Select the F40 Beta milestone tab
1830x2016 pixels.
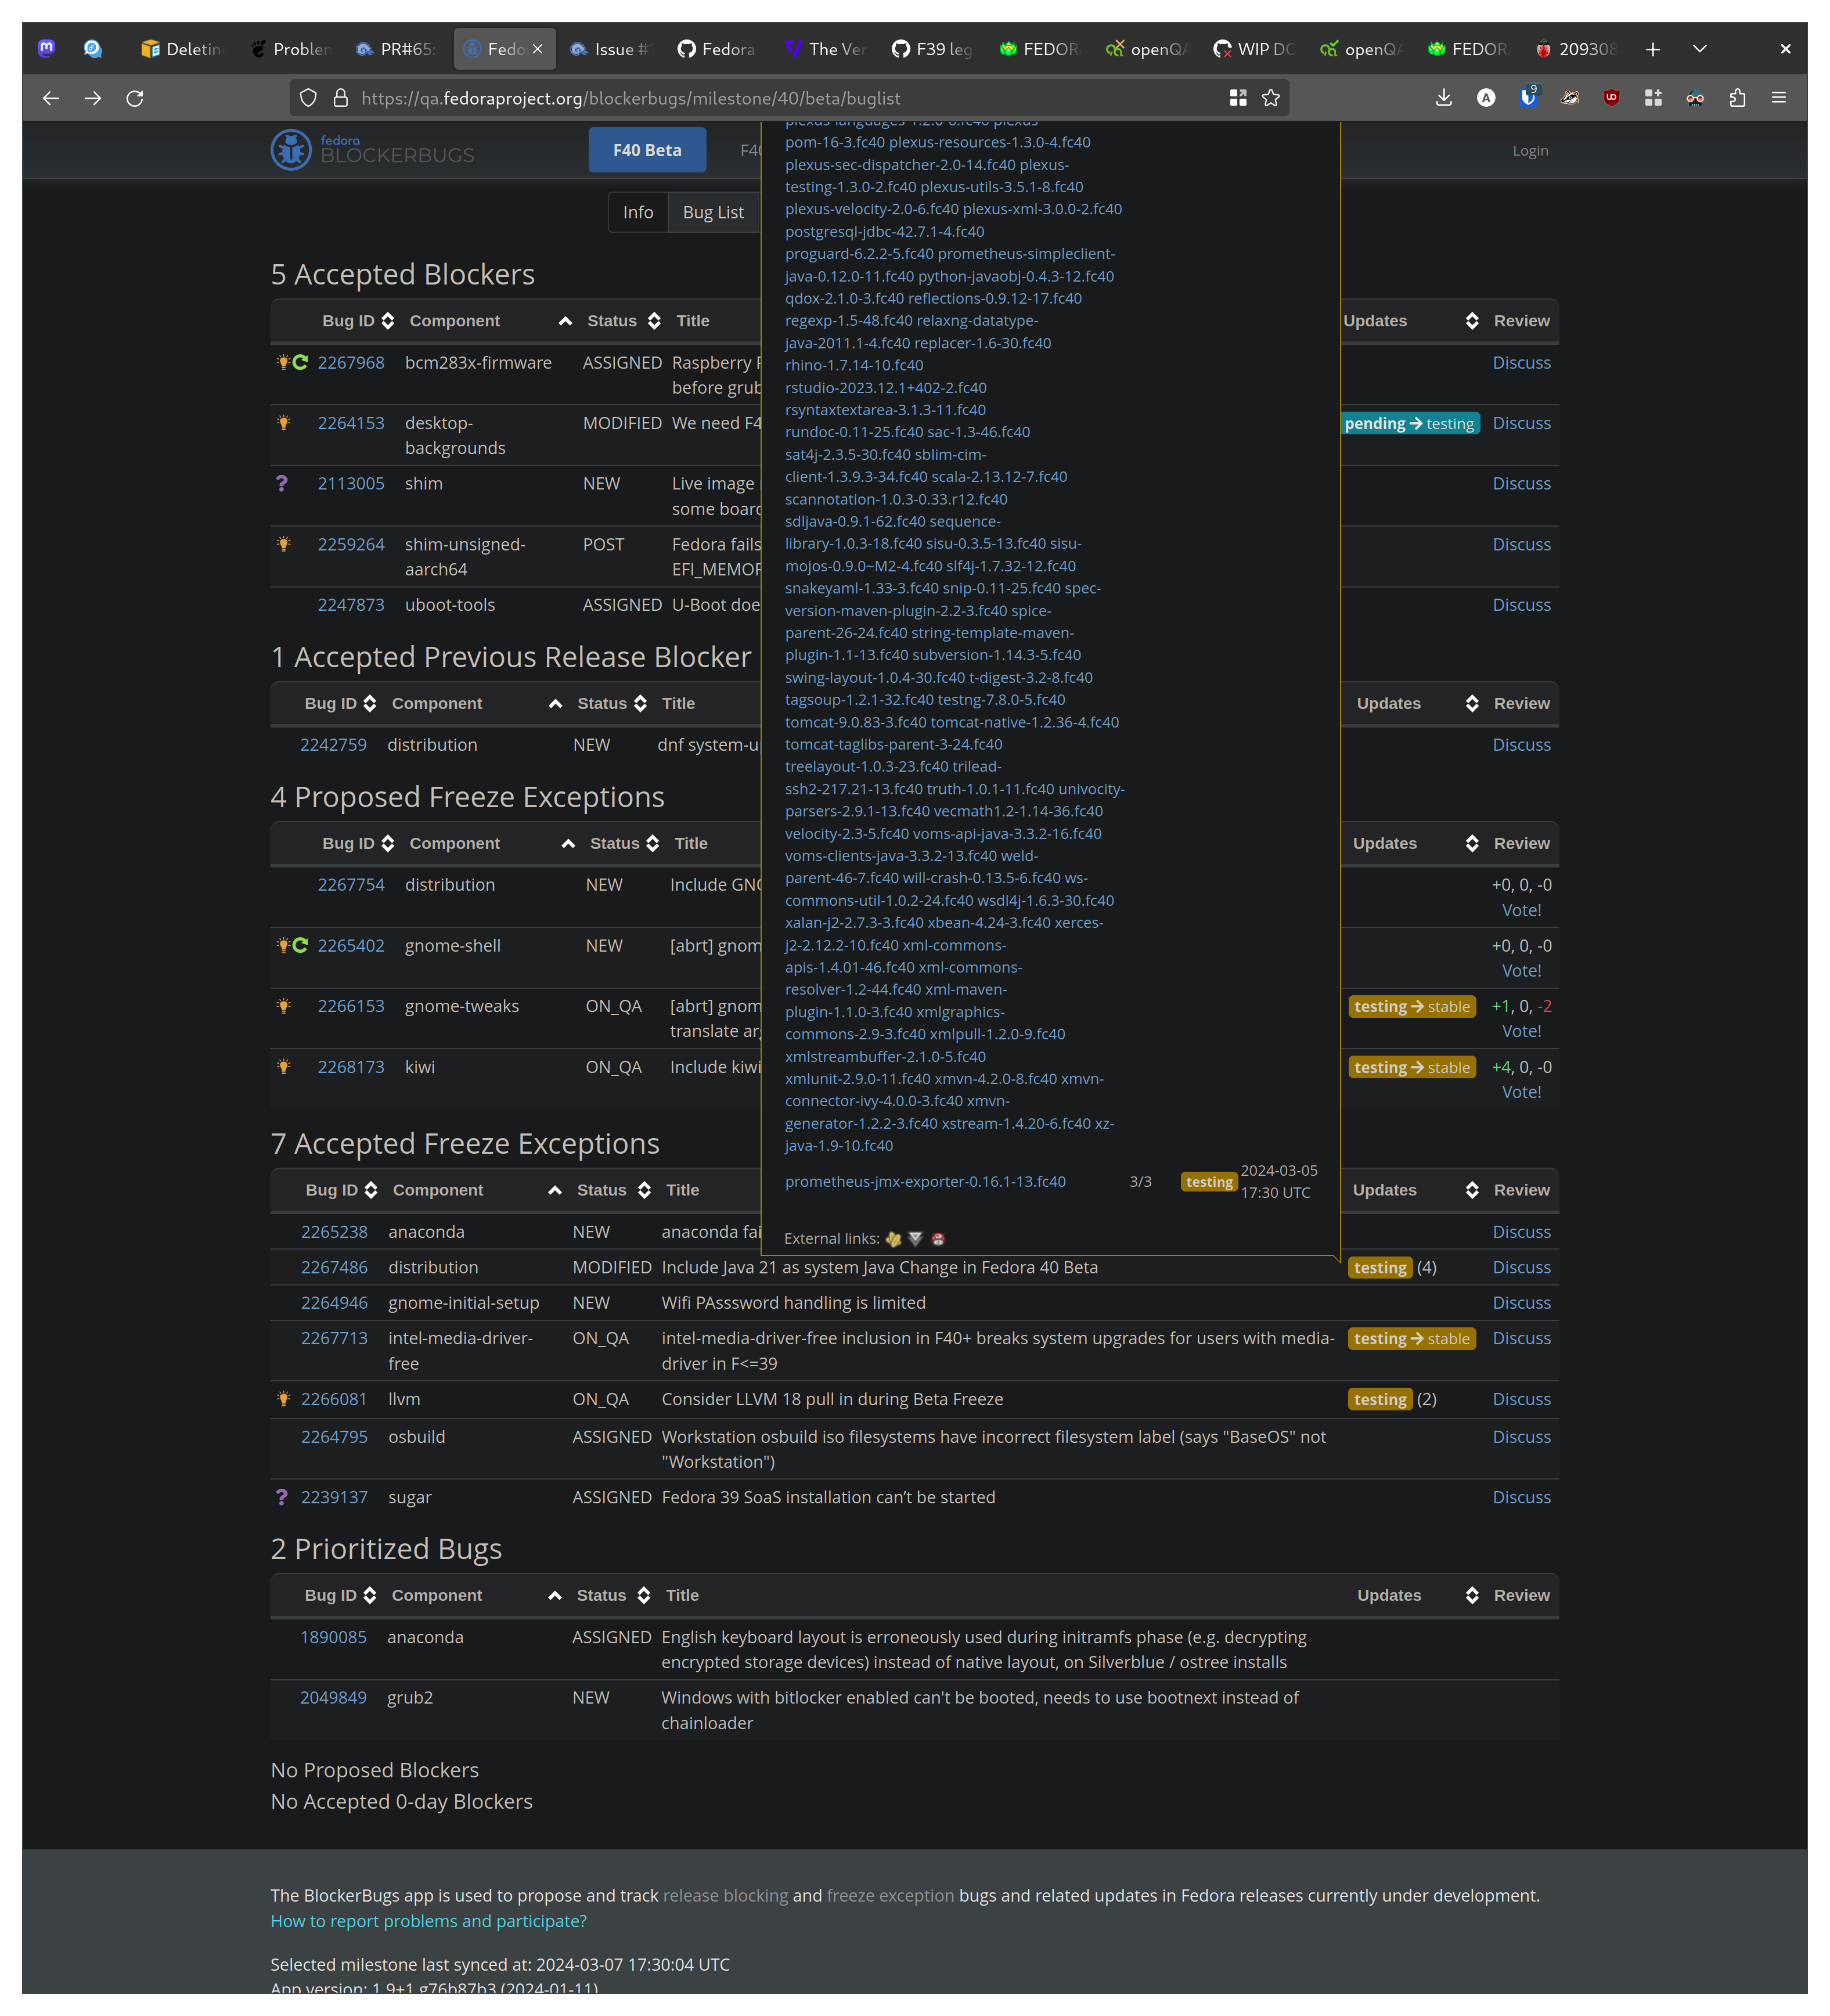647,150
